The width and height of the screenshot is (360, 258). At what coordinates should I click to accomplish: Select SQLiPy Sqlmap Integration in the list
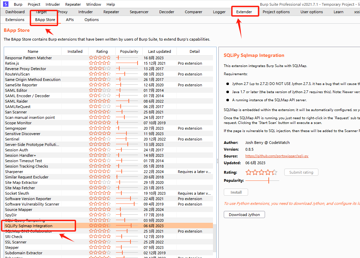[x=109, y=226]
